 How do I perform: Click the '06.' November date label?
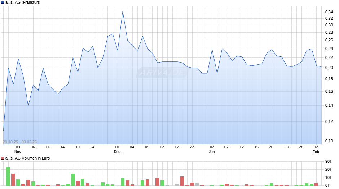(33, 147)
